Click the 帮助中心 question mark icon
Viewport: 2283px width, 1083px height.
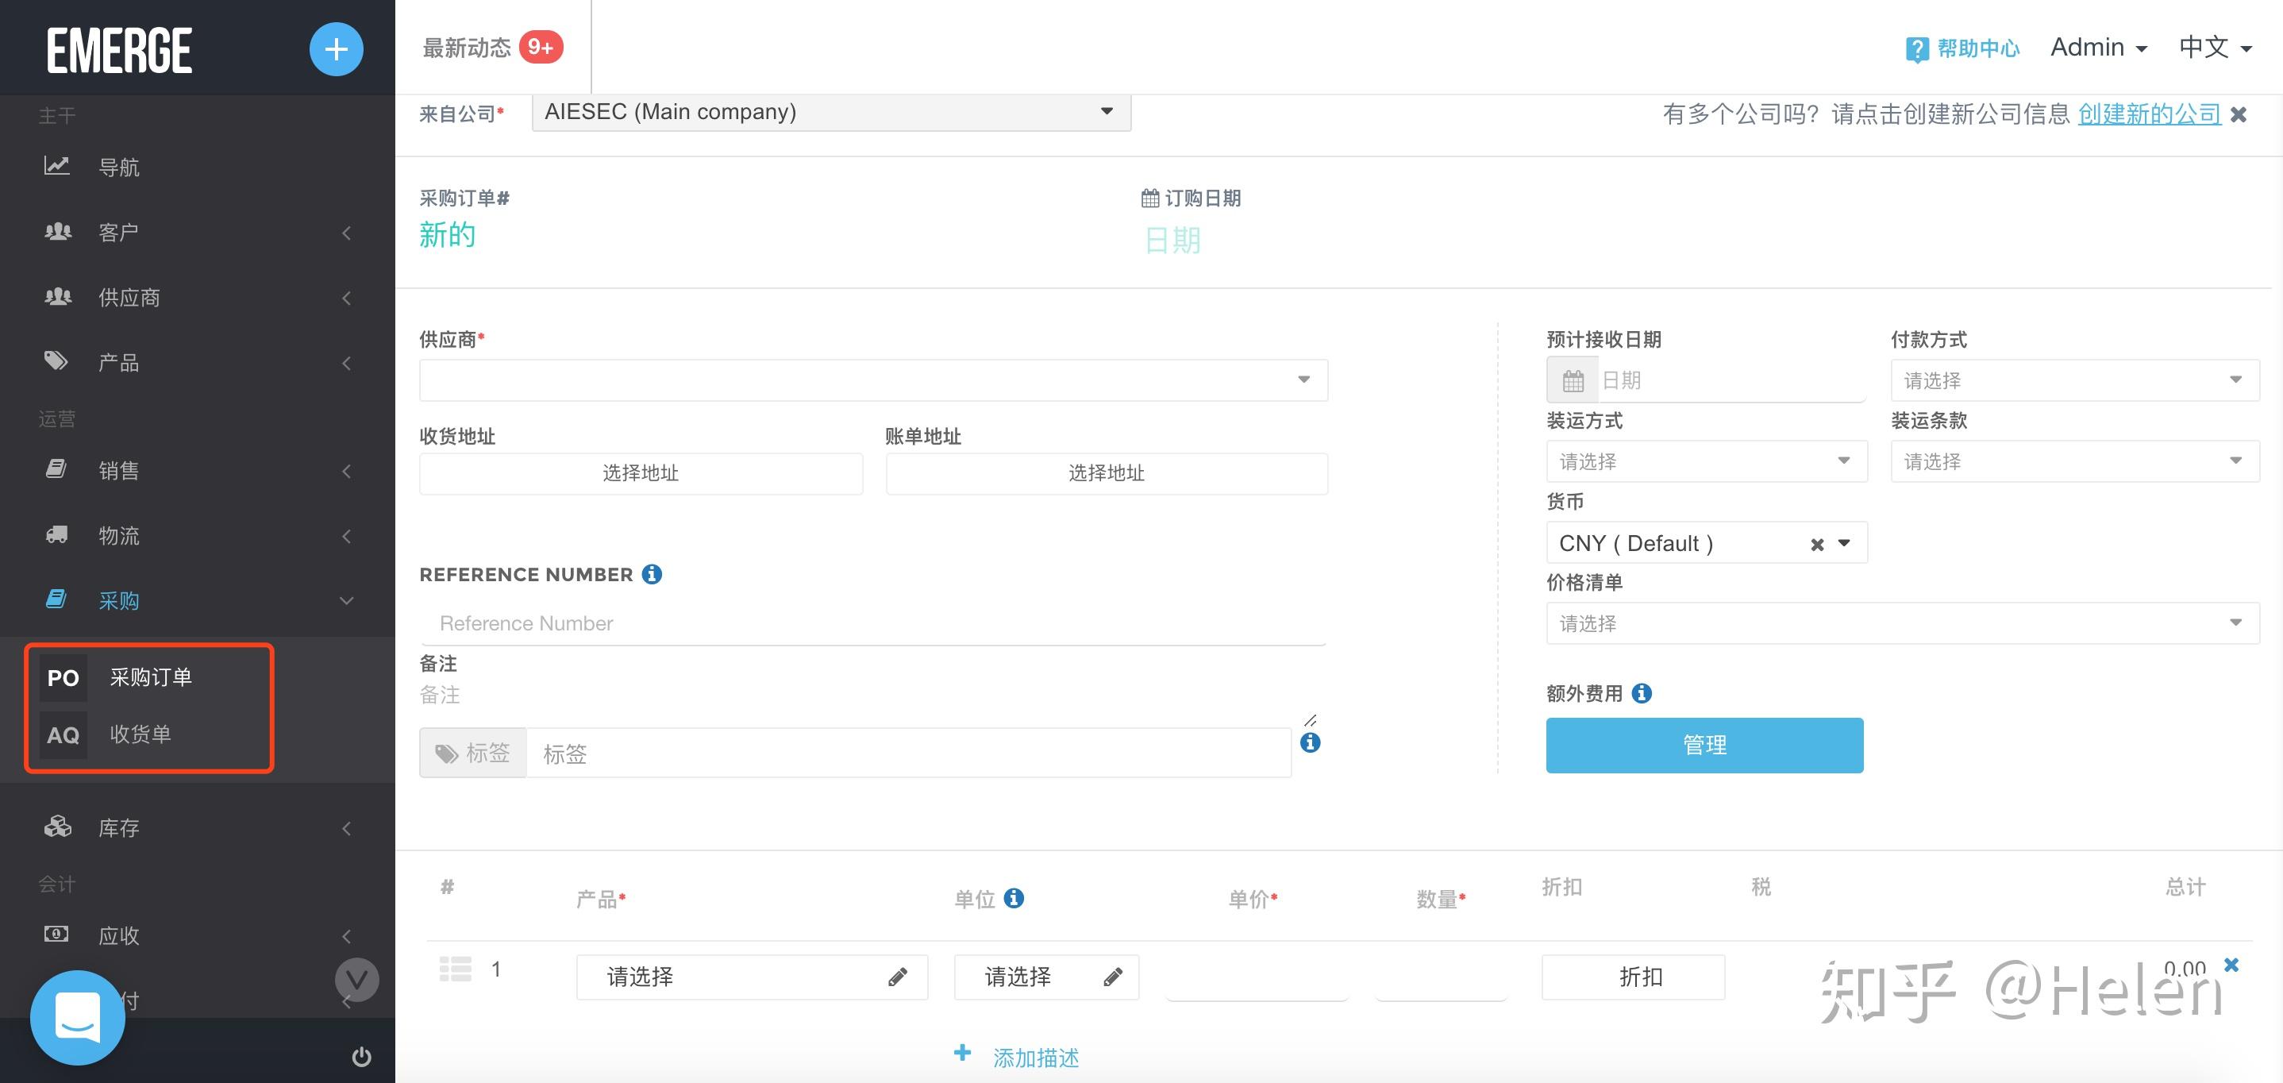click(x=1916, y=48)
